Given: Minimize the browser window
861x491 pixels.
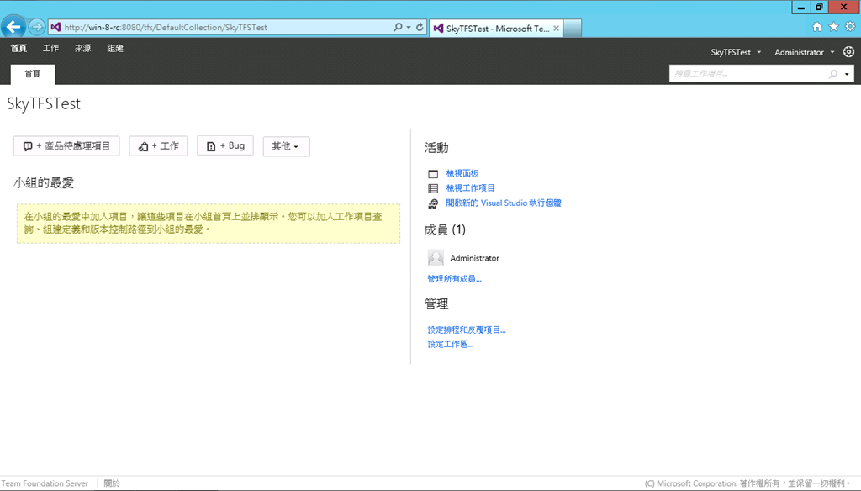Looking at the screenshot, I should (801, 7).
